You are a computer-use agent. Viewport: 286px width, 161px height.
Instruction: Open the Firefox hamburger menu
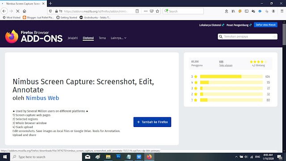click(x=282, y=11)
